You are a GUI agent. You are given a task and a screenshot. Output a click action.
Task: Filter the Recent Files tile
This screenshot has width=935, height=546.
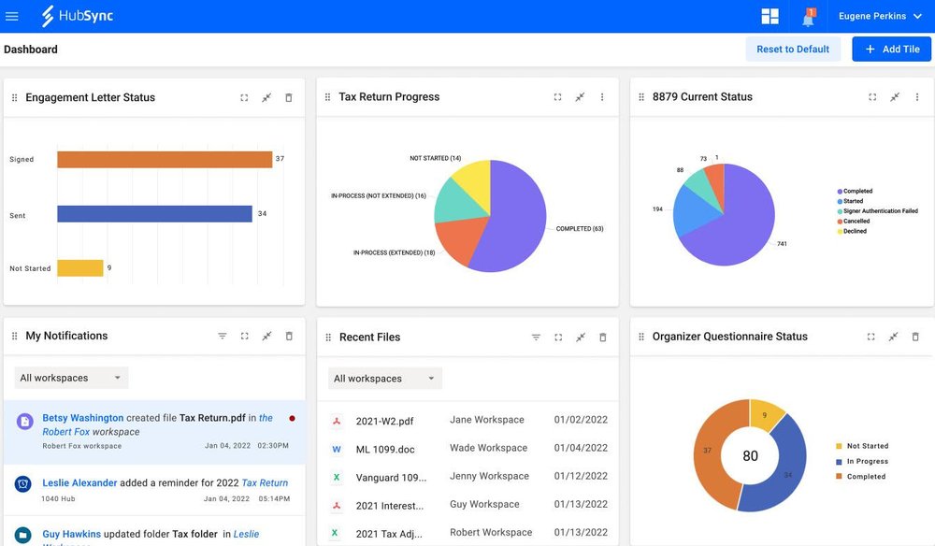536,338
